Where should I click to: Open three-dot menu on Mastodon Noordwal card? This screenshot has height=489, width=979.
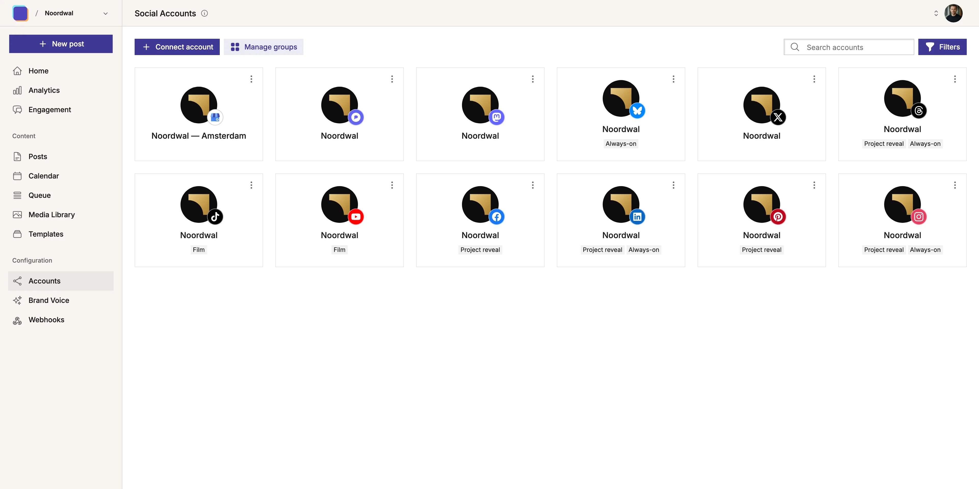pos(533,79)
